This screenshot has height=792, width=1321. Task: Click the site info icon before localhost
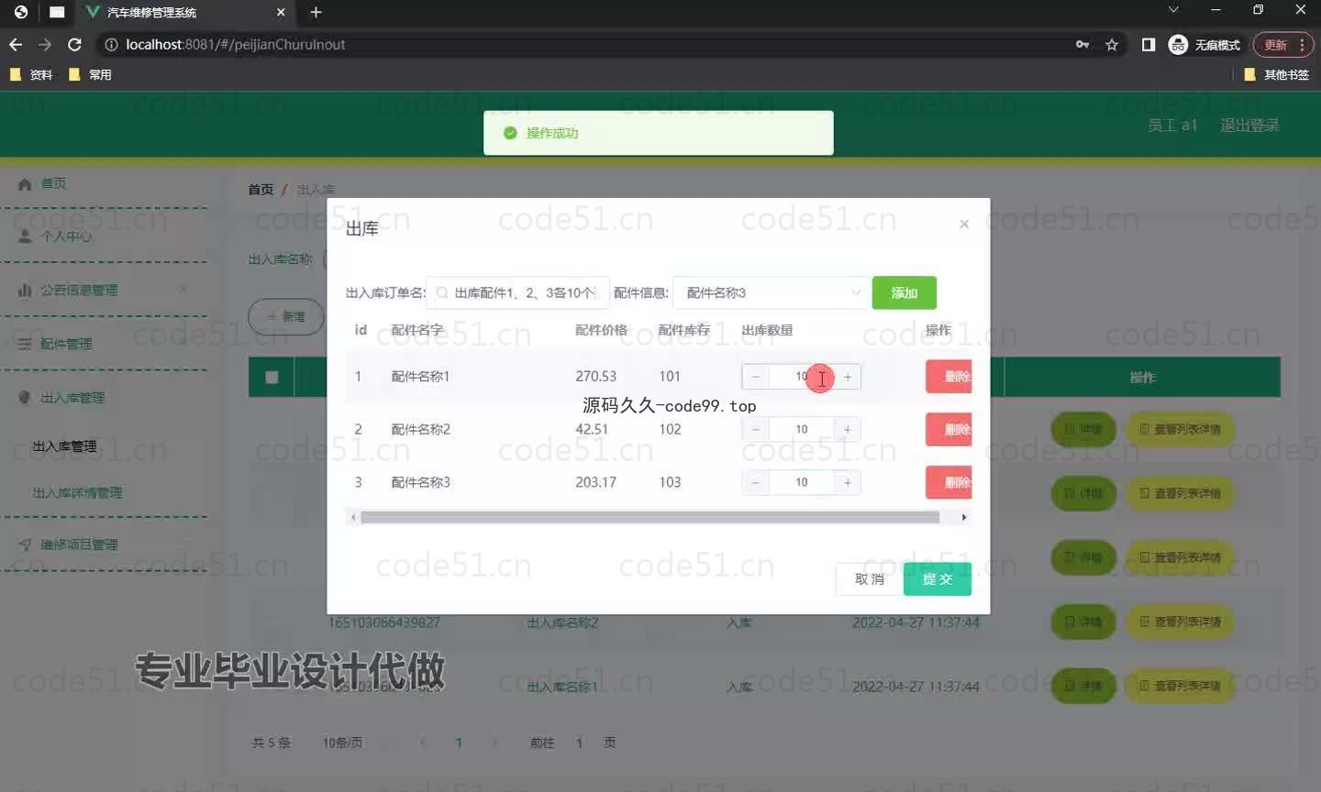click(x=111, y=44)
